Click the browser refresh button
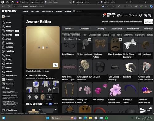Screen dimensions: 154x121 (9, 6)
